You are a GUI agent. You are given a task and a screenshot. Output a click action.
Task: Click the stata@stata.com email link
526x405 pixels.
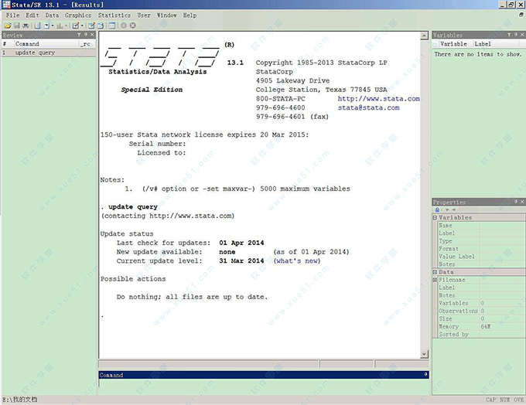[369, 107]
